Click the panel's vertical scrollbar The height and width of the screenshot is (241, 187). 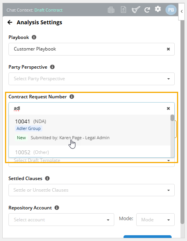182,121
